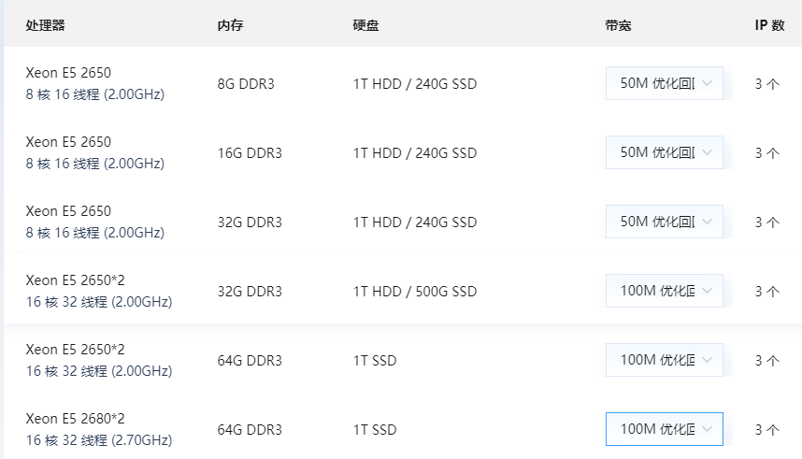Select the 硬盘 column header
Viewport: 802px width, 459px height.
365,25
